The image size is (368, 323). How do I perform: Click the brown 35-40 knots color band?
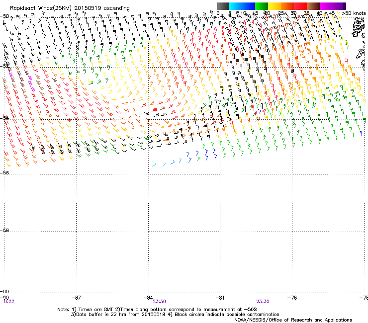tap(313, 6)
